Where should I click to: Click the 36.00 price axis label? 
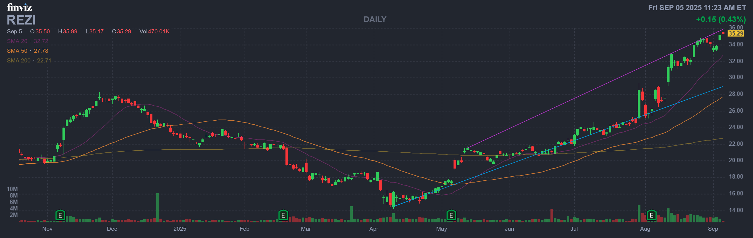coord(735,27)
